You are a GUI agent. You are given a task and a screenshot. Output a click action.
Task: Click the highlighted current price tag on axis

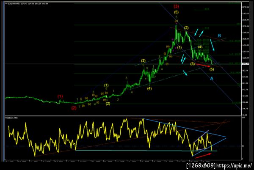(245, 64)
